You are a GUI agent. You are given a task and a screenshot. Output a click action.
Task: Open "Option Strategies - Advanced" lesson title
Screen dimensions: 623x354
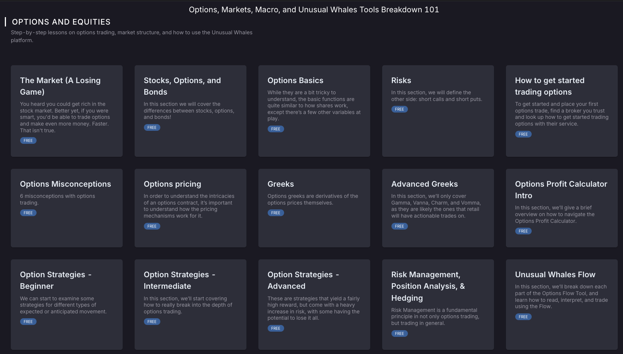click(x=303, y=280)
